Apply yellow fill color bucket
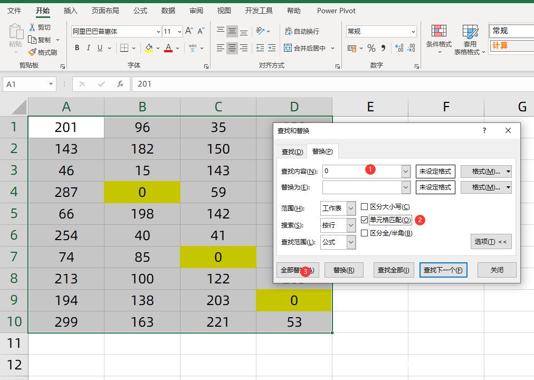534x380 pixels. click(149, 48)
